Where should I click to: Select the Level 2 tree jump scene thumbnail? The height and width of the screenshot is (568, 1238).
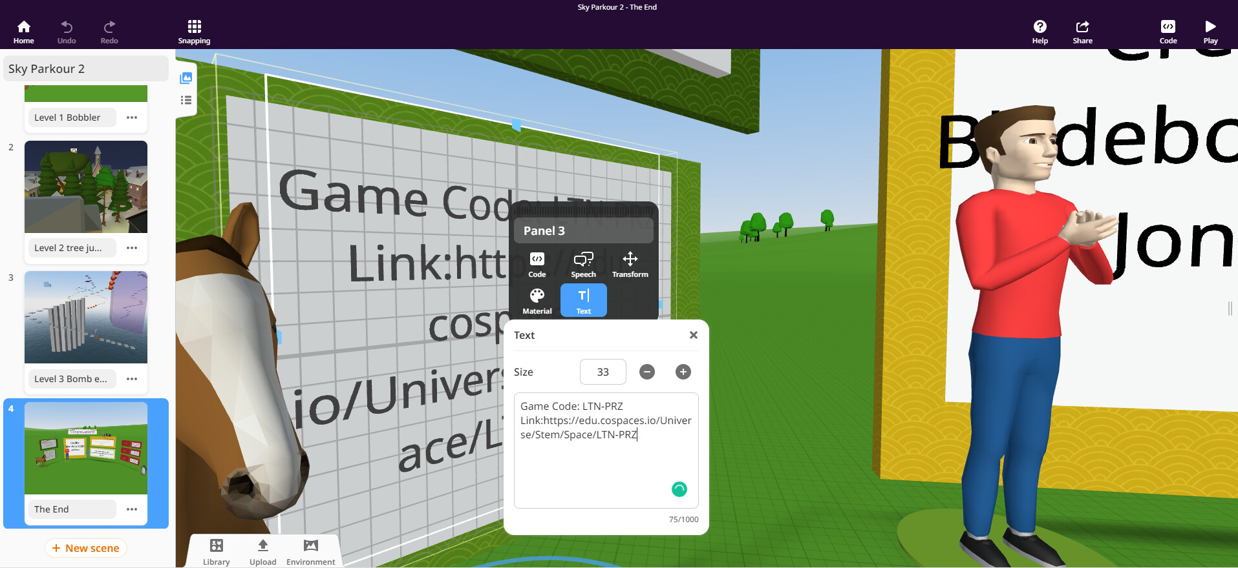(x=86, y=187)
